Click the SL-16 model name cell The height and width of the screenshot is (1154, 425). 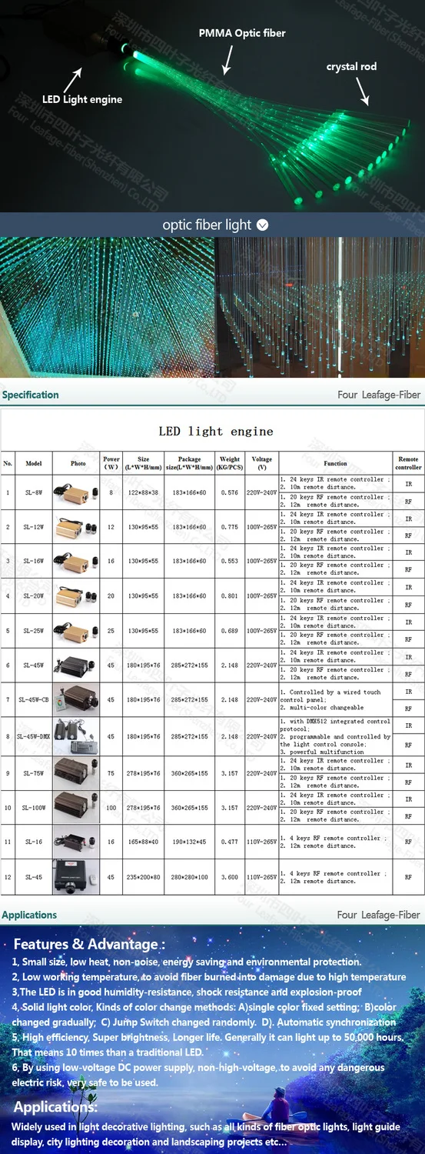tap(34, 842)
